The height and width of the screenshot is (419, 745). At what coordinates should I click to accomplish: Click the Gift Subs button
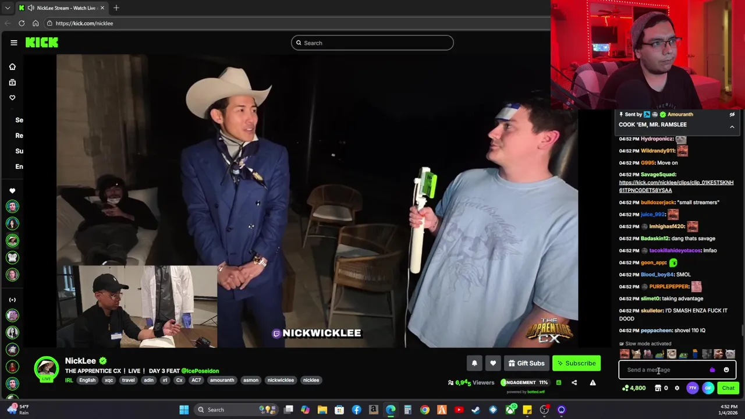tap(526, 363)
